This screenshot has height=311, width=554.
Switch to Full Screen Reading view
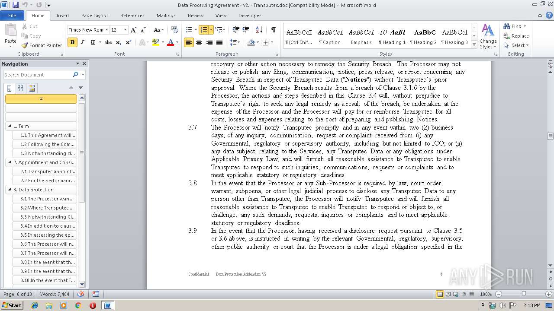click(x=448, y=294)
